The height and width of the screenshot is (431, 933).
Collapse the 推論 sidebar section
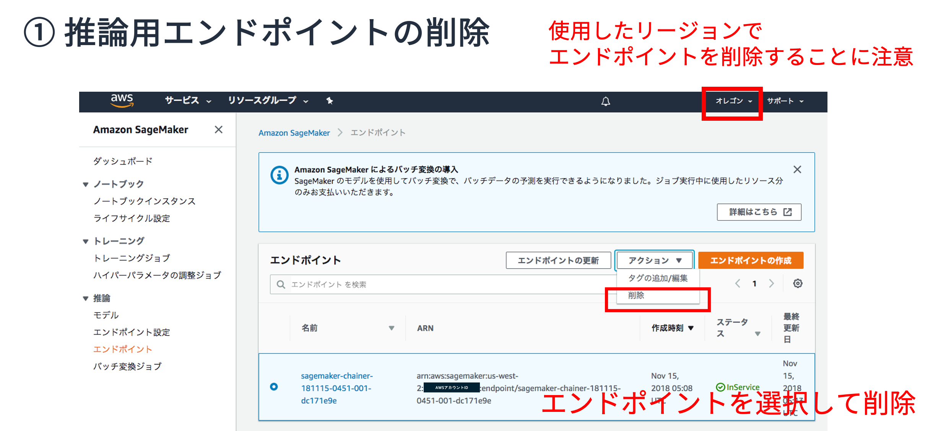pyautogui.click(x=86, y=298)
